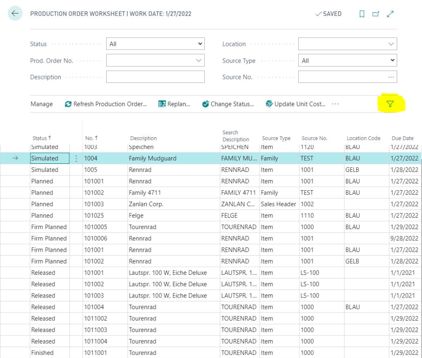Click ZANLAN C... search description cell
Image resolution: width=422 pixels, height=358 pixels.
coord(240,204)
